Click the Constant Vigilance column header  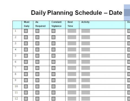tap(56, 24)
